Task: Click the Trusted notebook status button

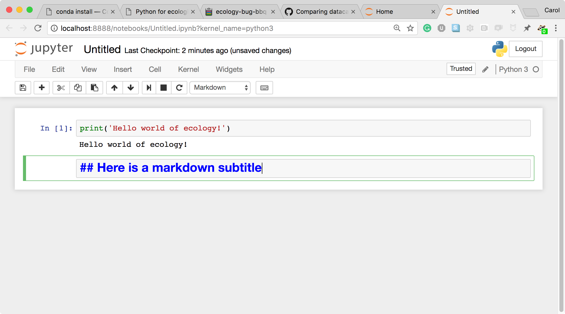Action: (461, 69)
